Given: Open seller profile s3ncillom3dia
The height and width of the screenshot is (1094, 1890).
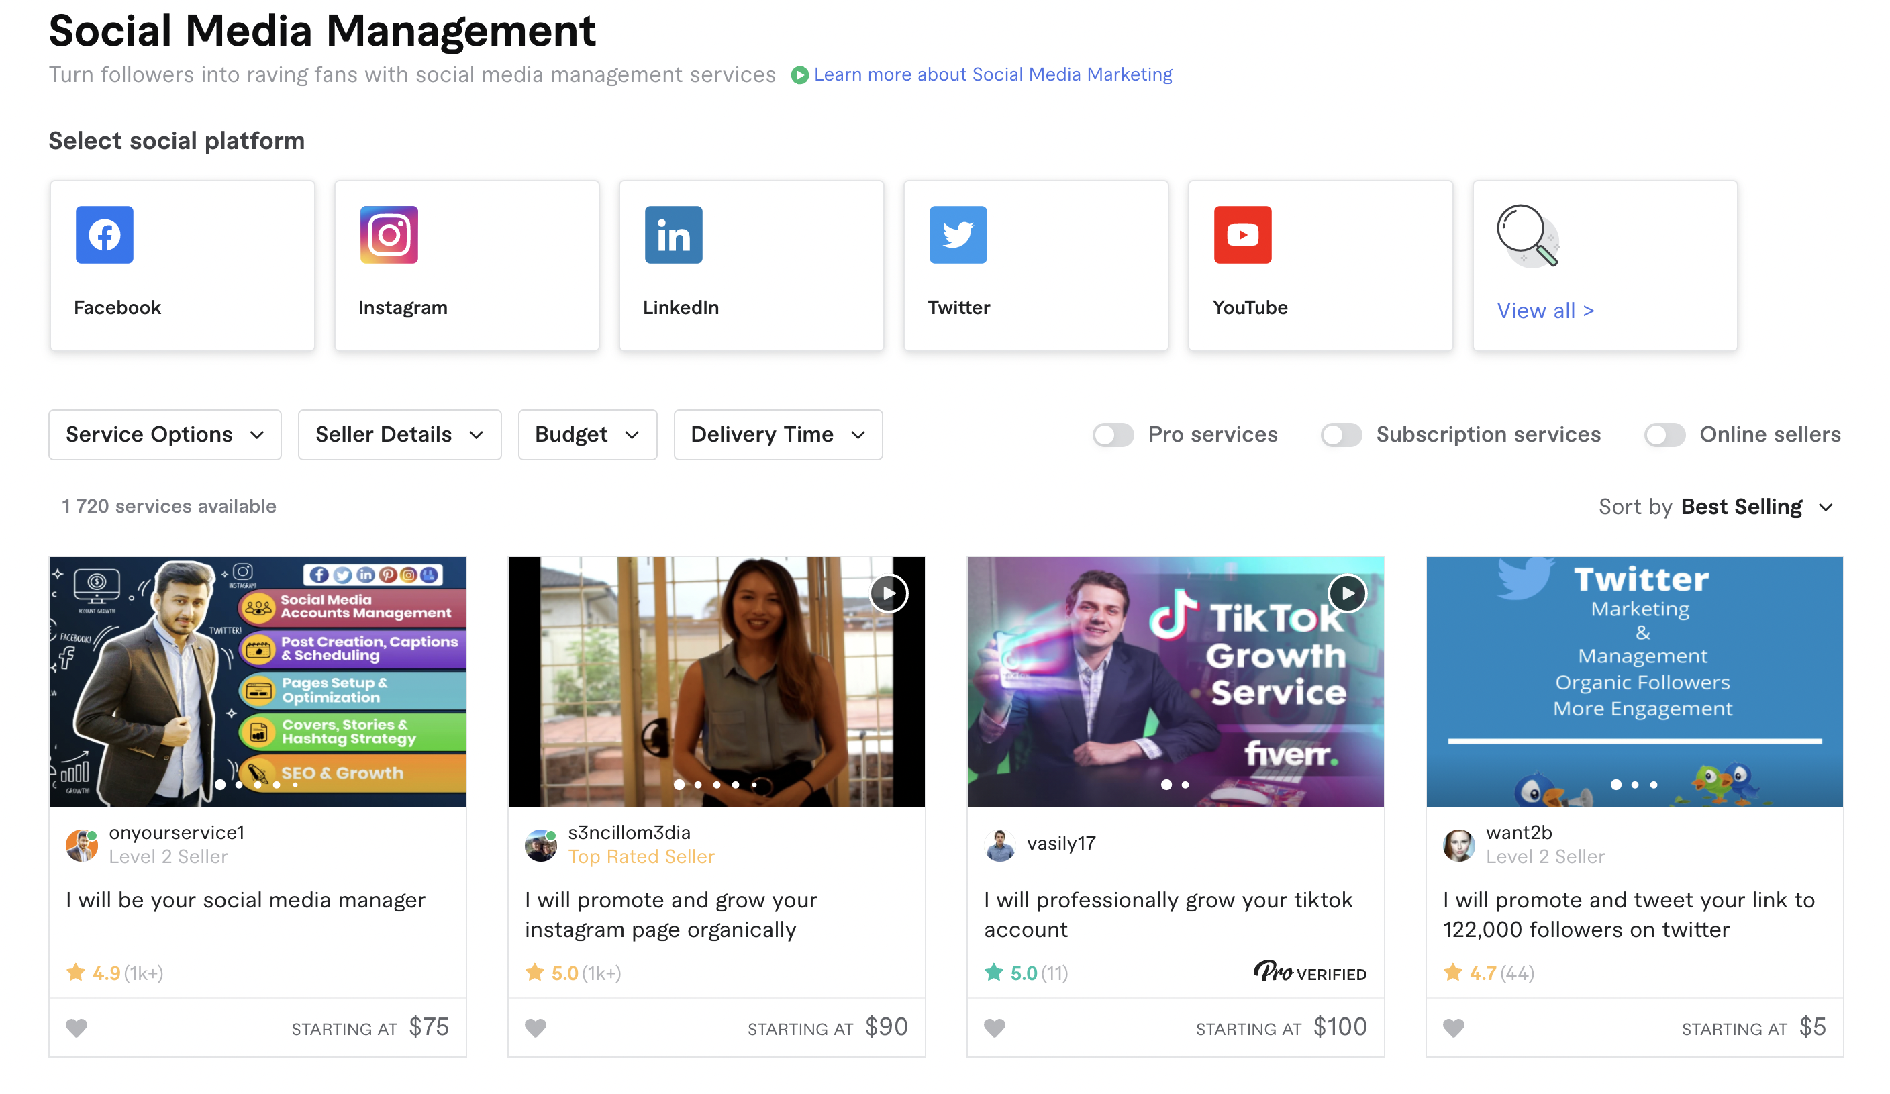Looking at the screenshot, I should pyautogui.click(x=628, y=832).
